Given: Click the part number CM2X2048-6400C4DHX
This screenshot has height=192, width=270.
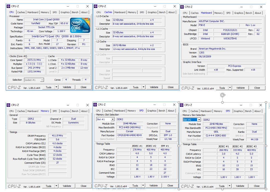Looking at the screenshot, I should [130, 135].
